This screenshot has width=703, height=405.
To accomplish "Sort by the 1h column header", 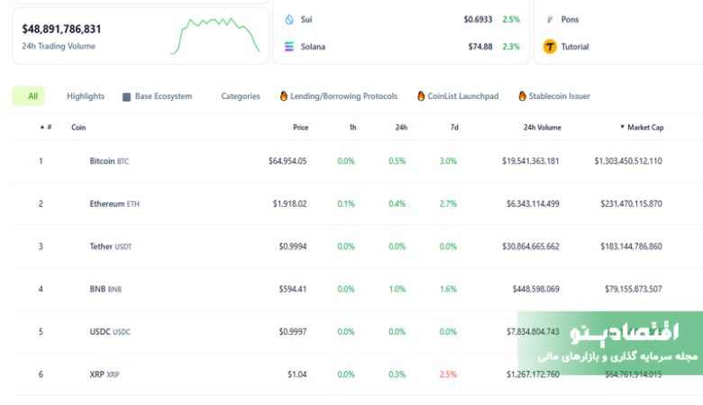I will coord(352,127).
